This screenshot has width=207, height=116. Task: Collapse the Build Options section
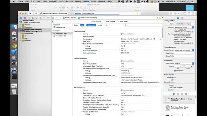point(74,88)
